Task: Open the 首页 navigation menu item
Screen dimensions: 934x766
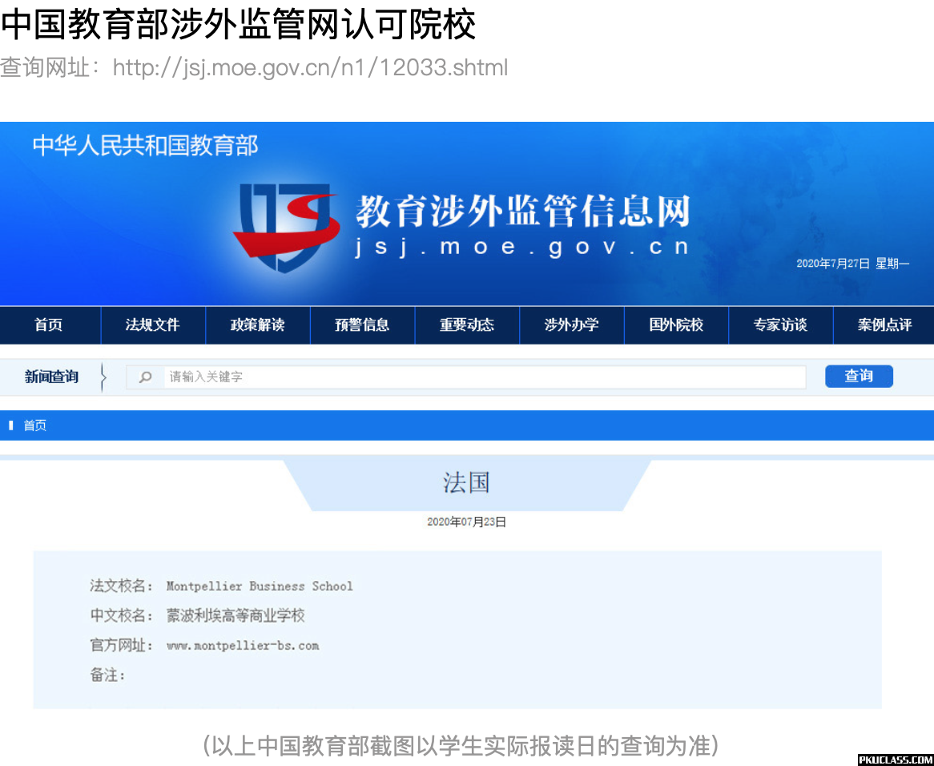Action: [49, 325]
